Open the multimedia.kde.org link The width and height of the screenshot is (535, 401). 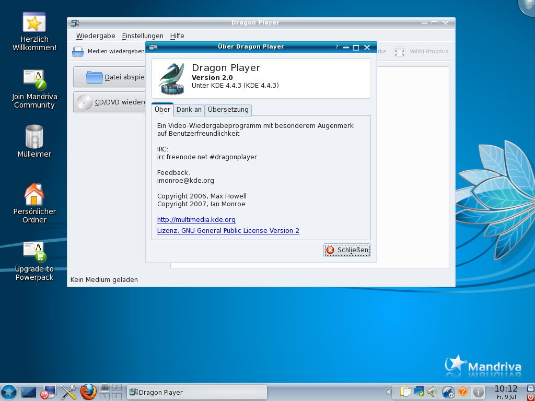point(196,220)
